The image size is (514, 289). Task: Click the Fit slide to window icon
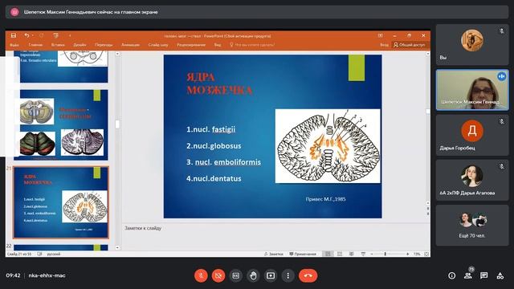coord(426,254)
